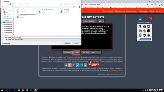The height and width of the screenshot is (92, 164).
Task: Click the Сохранить button
Action: click(x=67, y=43)
